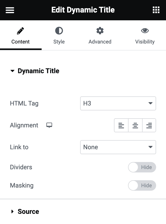Collapse the Dynamic Title section

point(38,71)
